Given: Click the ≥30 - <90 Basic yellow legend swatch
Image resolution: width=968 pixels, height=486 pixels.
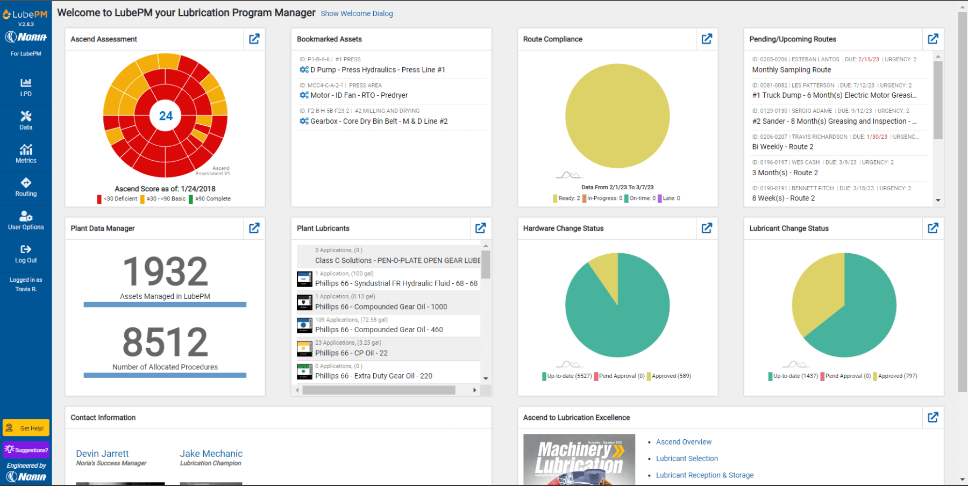Looking at the screenshot, I should point(143,199).
